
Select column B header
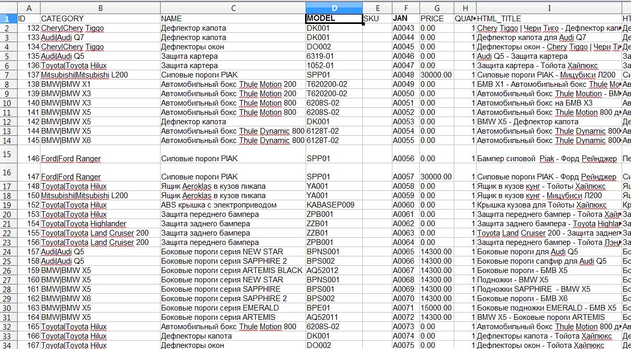pyautogui.click(x=100, y=8)
